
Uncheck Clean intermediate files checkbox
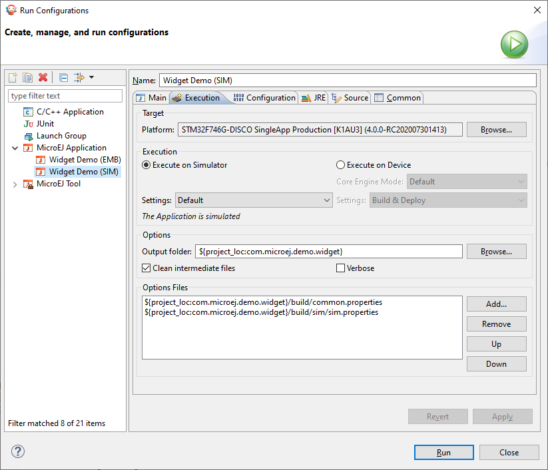(146, 268)
